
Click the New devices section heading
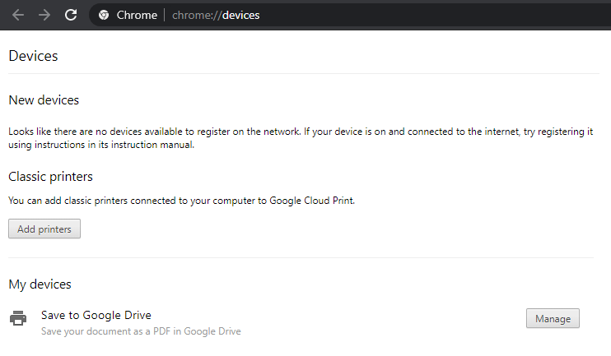coord(44,99)
